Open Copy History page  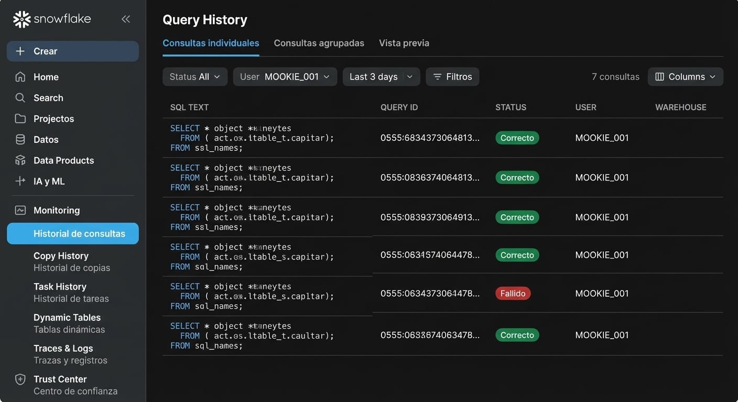(x=72, y=262)
